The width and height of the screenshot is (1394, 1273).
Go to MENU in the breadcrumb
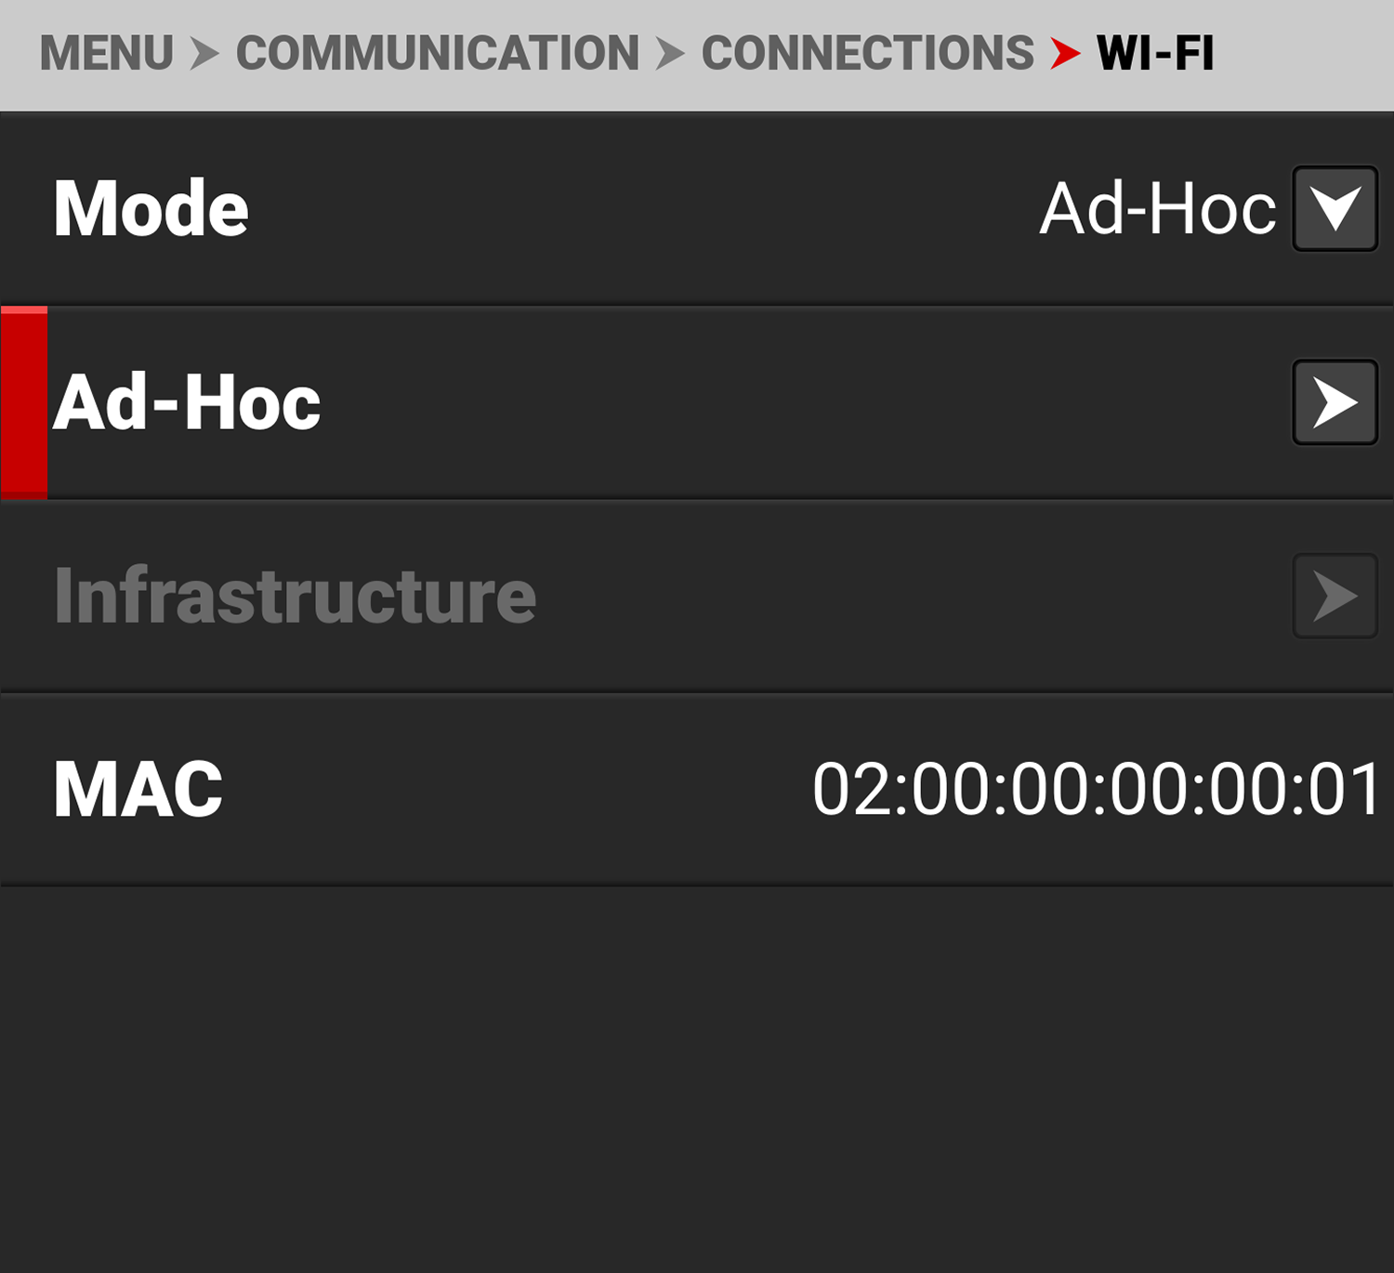[x=109, y=53]
